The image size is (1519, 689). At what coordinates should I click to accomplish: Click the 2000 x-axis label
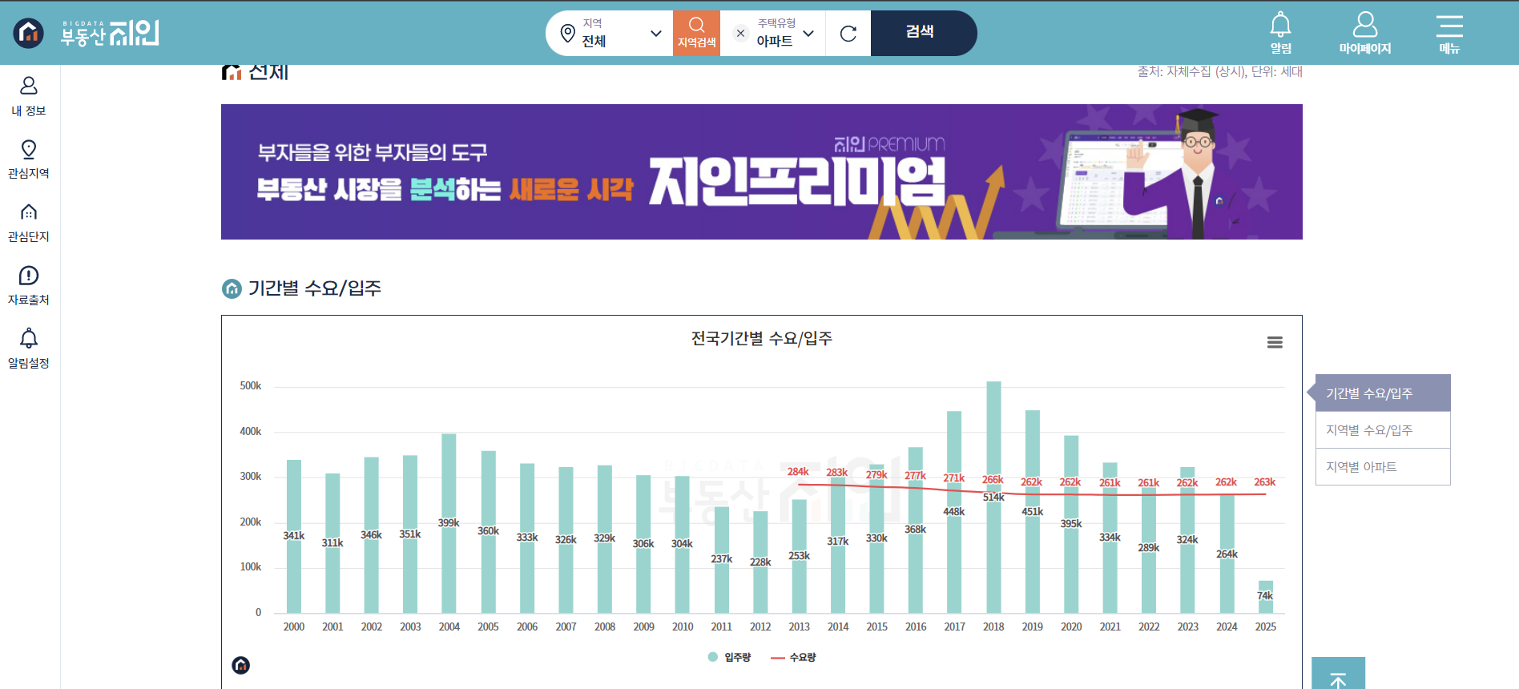(294, 627)
